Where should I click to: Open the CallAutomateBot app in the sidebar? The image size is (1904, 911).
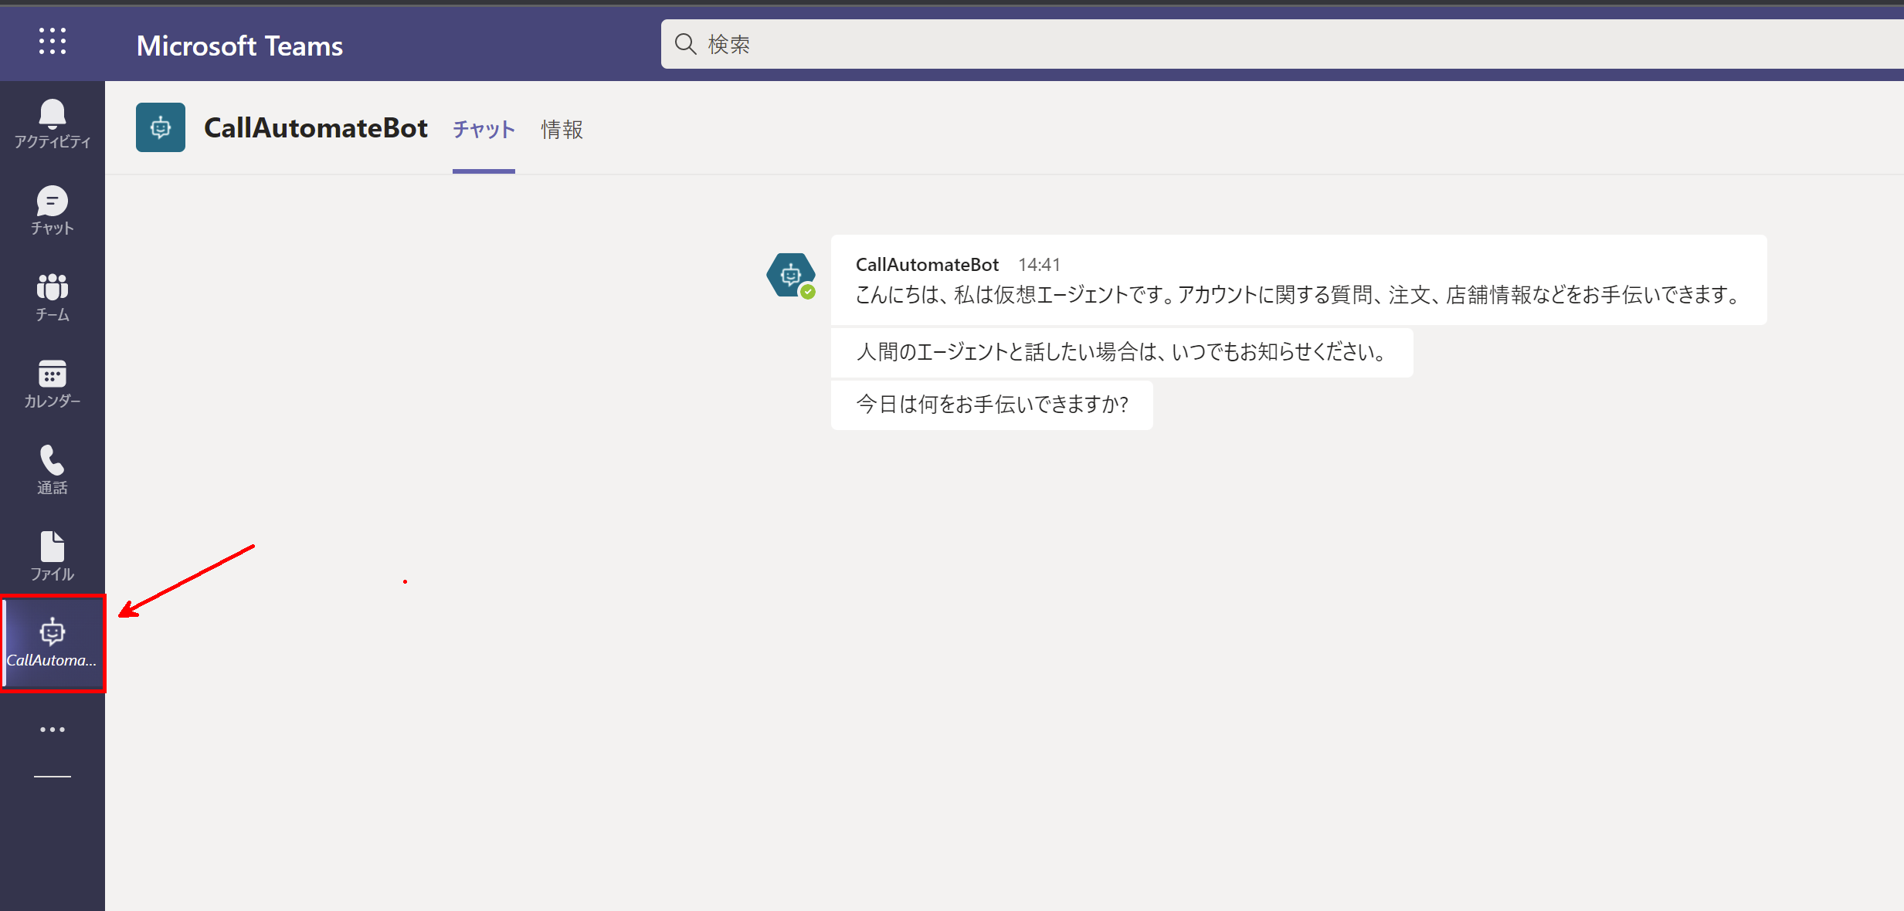53,643
